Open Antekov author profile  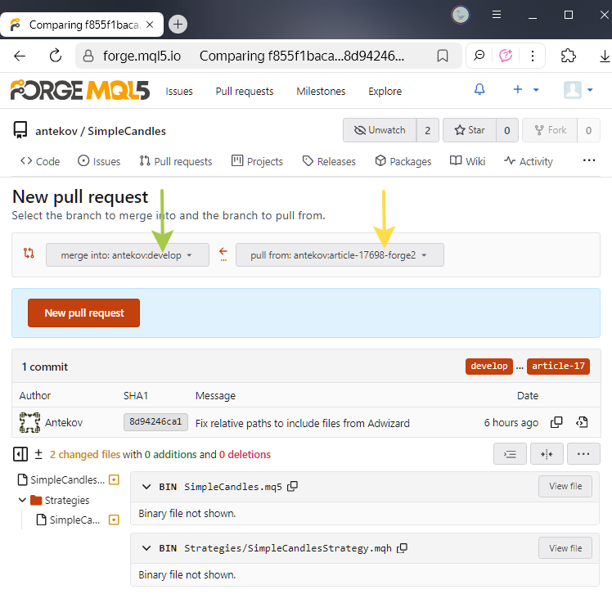click(64, 423)
